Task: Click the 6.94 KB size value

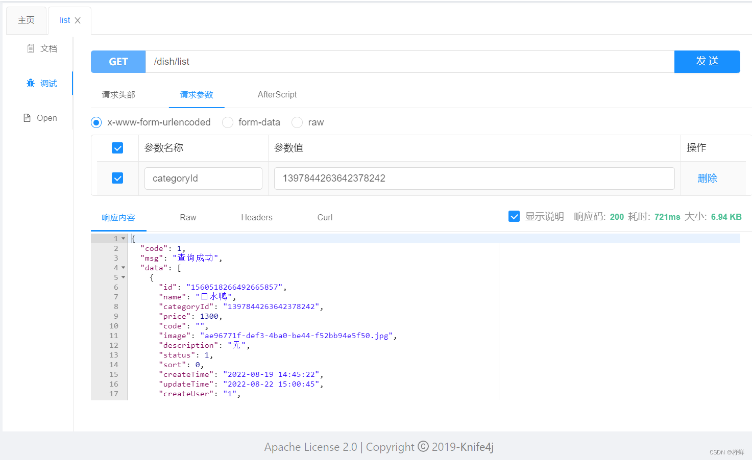Action: [726, 217]
